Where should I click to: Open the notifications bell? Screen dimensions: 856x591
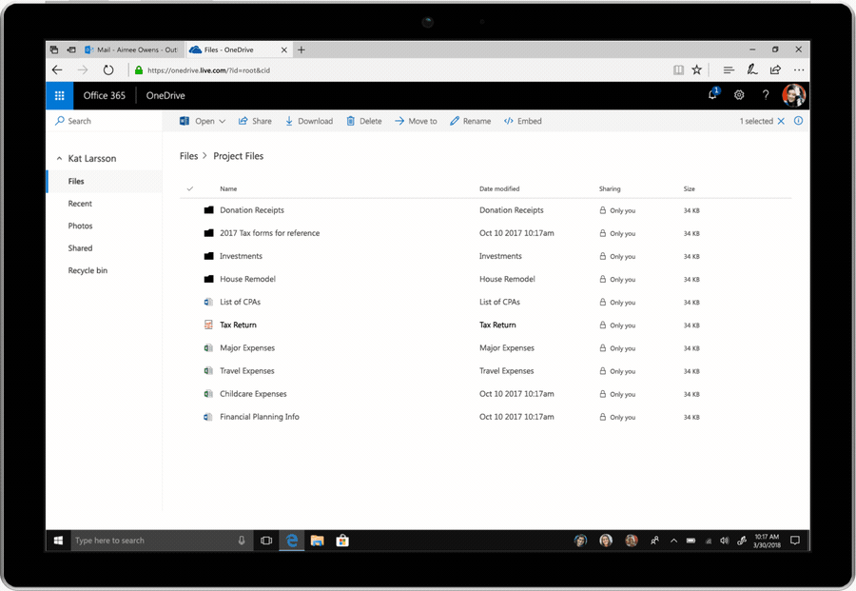point(712,95)
